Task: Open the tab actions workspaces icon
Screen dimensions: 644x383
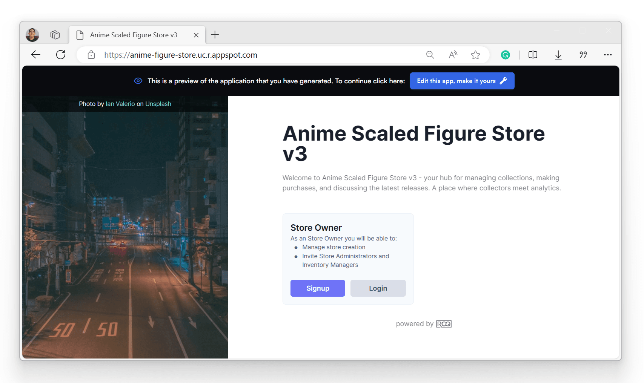Action: tap(55, 35)
